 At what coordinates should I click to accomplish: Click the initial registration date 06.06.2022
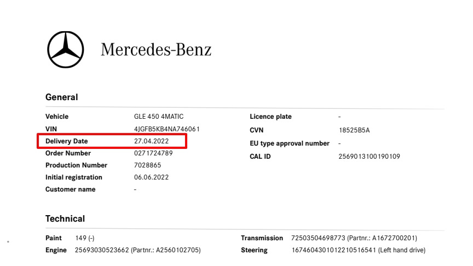coord(151,177)
